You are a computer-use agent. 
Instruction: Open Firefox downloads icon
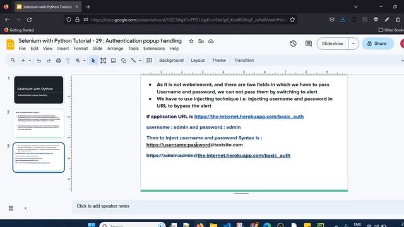coord(343,20)
